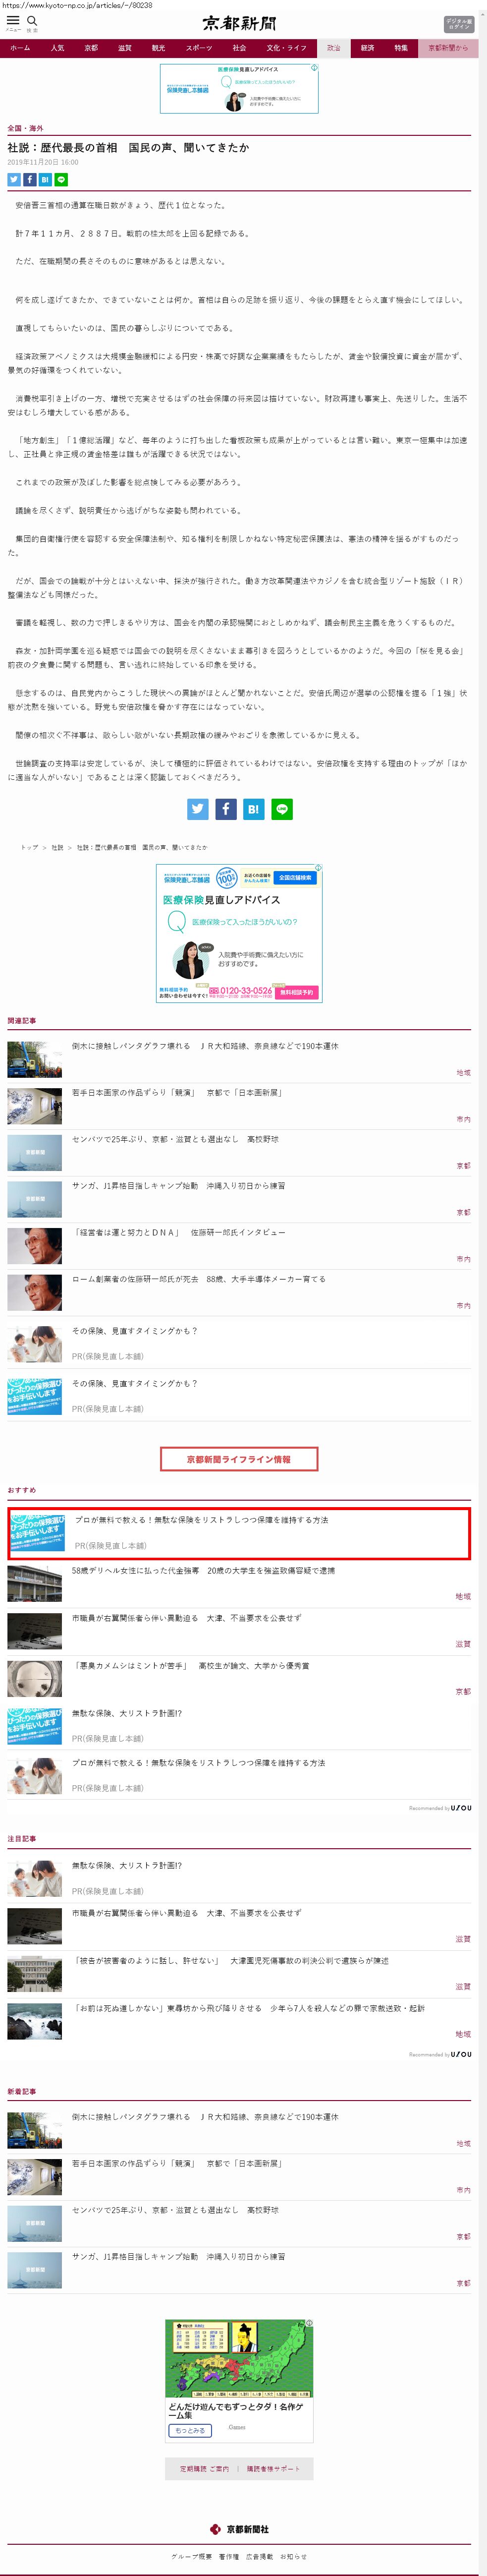This screenshot has height=2576, width=487.
Task: Open the hamburger menu icon
Action: 13,22
